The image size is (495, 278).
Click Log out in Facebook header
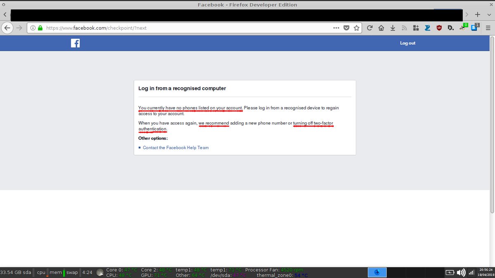tap(408, 43)
